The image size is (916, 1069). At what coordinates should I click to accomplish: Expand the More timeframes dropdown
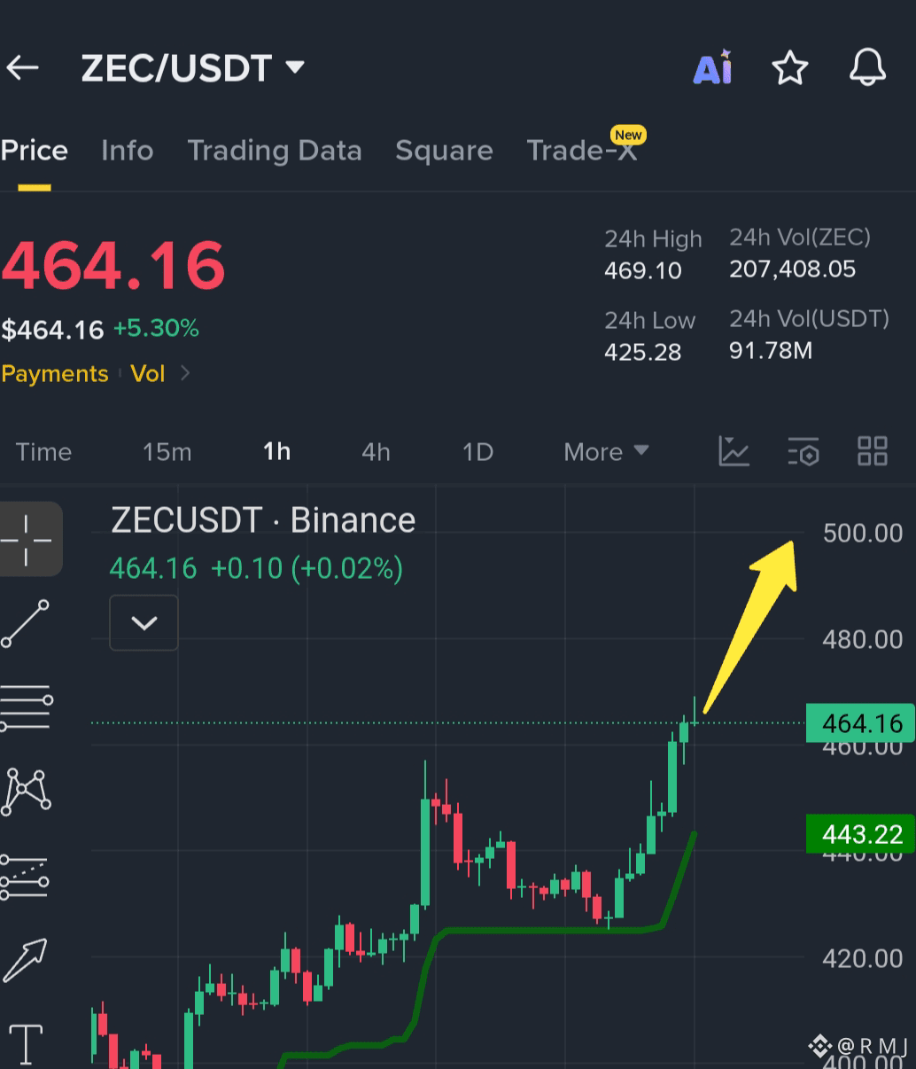click(x=606, y=452)
